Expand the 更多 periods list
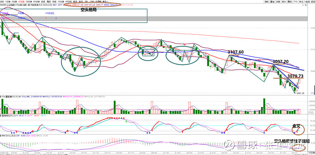Screen dimensions: 315x155 pyautogui.click(x=105, y=2)
